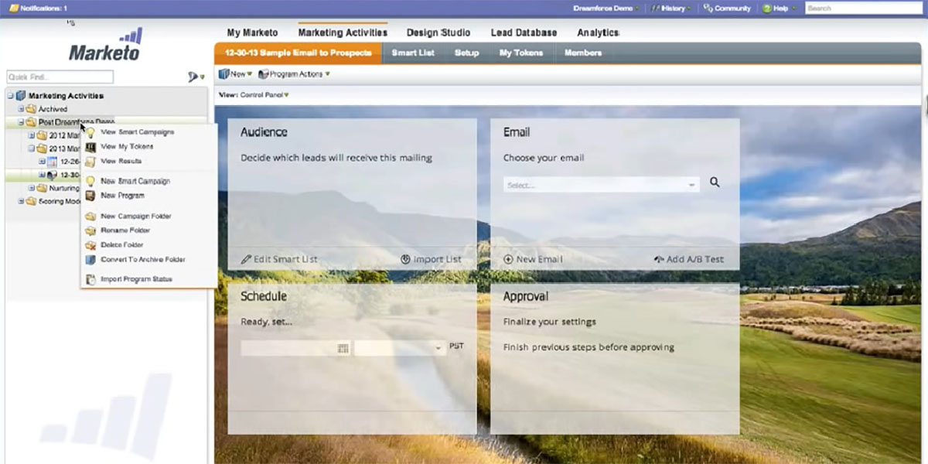Click the Edit Smart List link
The image size is (928, 464).
pyautogui.click(x=285, y=259)
